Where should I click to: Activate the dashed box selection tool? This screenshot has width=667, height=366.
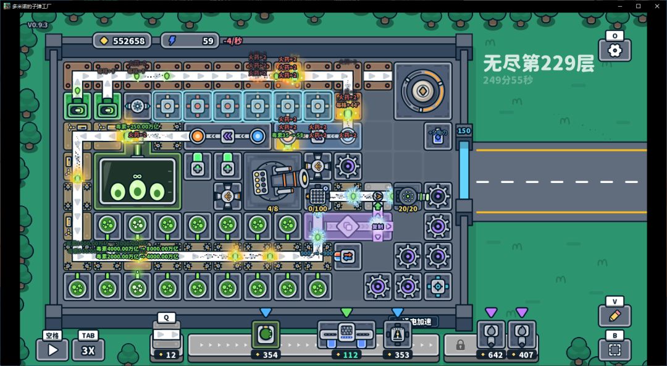coord(615,351)
